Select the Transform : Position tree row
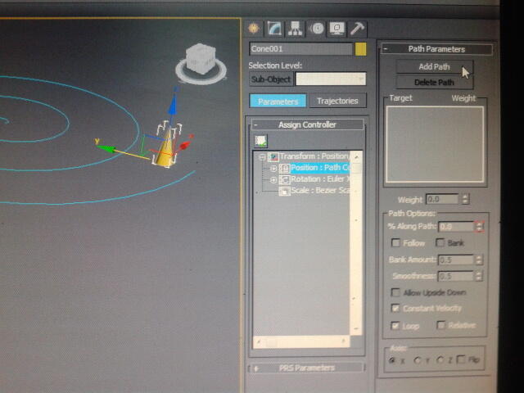 (314, 156)
